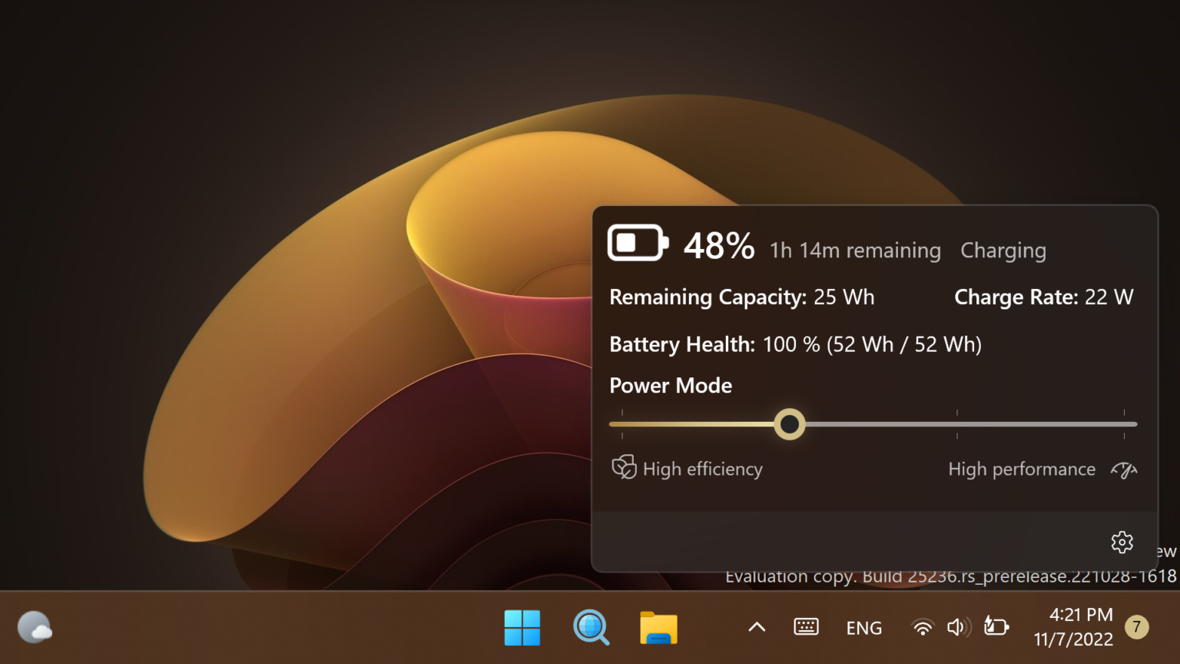
Task: Select the High efficiency leaf icon
Action: click(624, 467)
